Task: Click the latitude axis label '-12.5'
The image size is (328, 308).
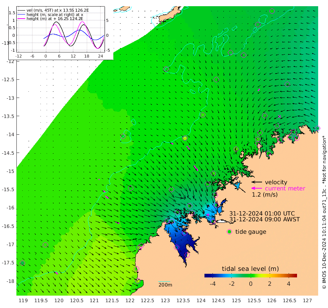Action: 8,80
